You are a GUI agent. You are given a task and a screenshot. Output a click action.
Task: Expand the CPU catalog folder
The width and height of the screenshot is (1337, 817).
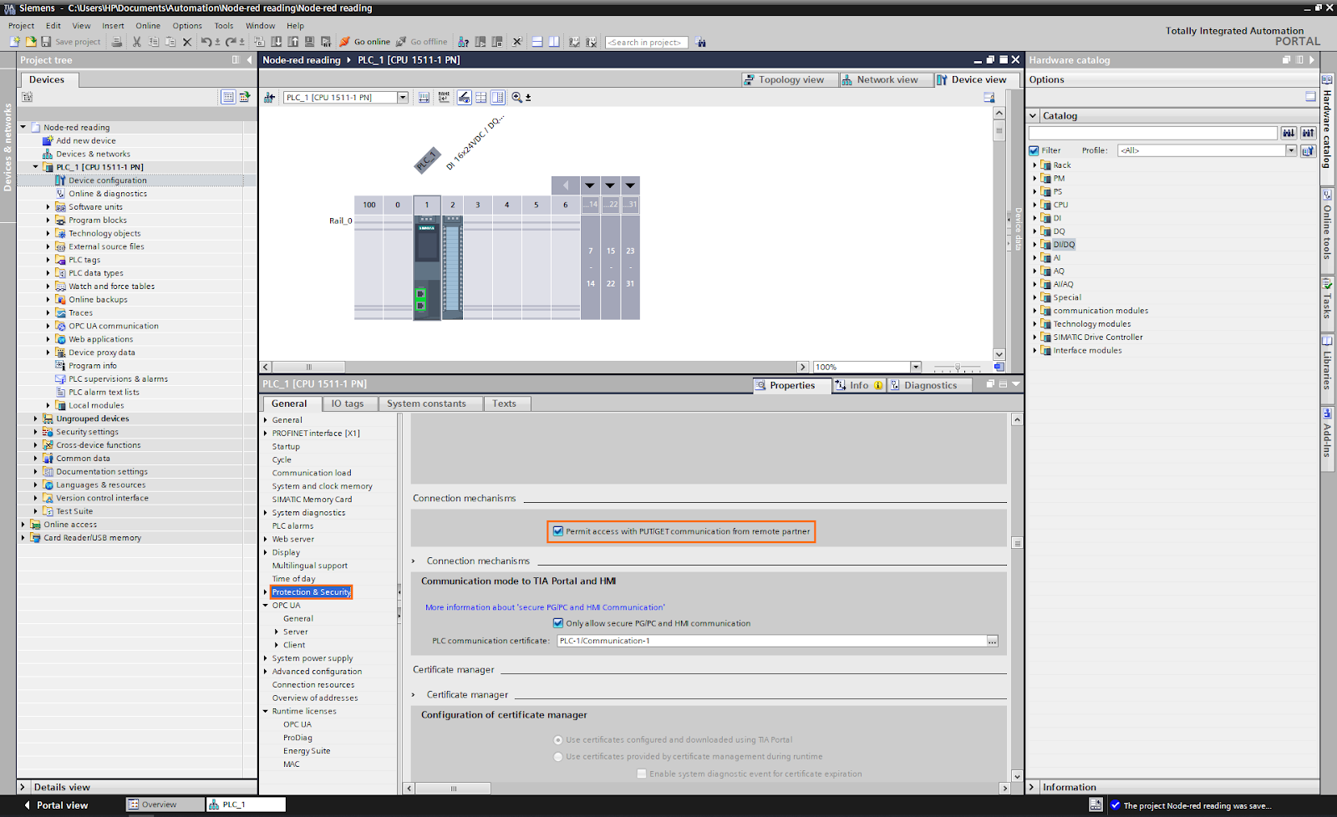(x=1035, y=205)
